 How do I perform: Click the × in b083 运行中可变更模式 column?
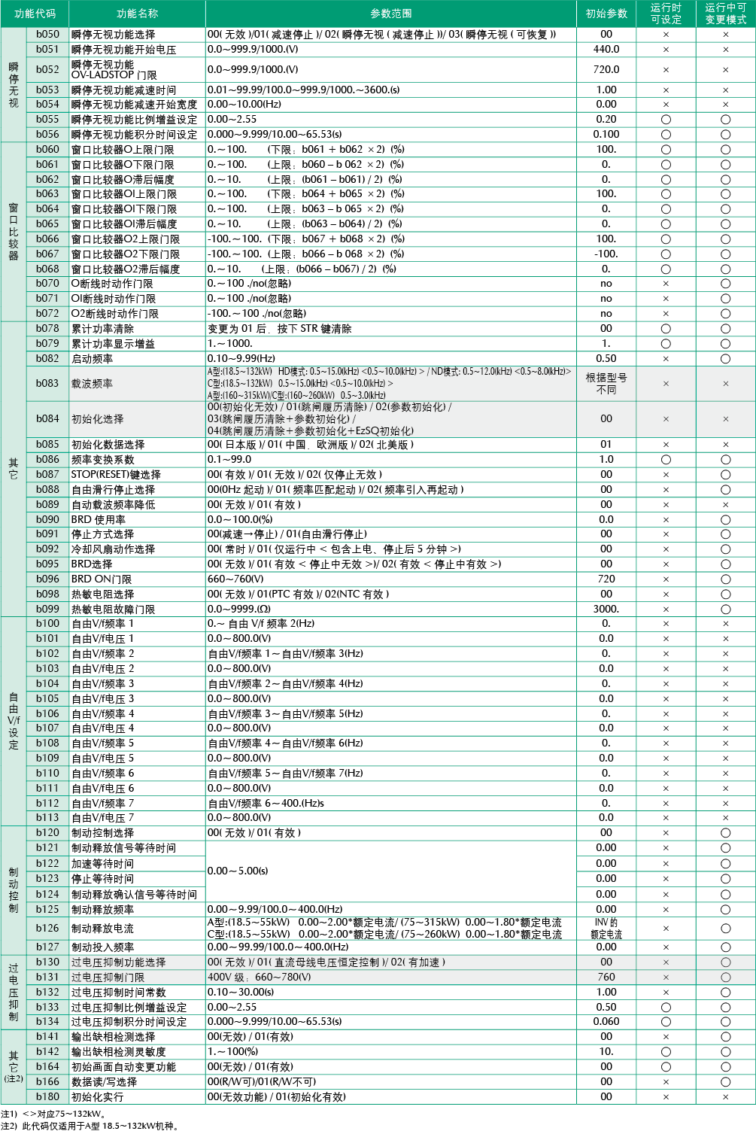point(725,384)
